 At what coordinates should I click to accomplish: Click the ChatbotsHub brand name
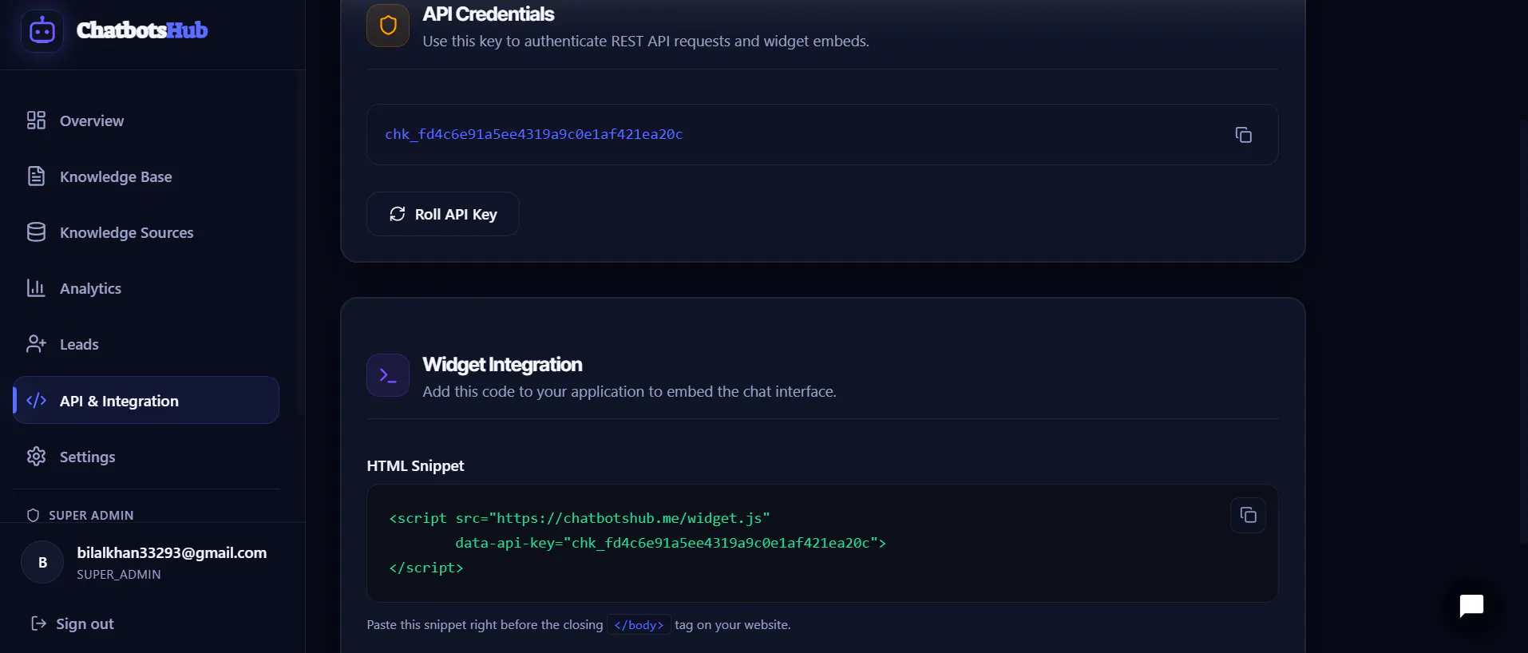(x=142, y=30)
